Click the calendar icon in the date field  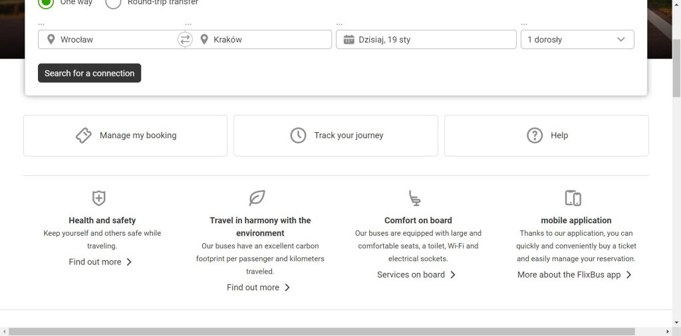348,39
